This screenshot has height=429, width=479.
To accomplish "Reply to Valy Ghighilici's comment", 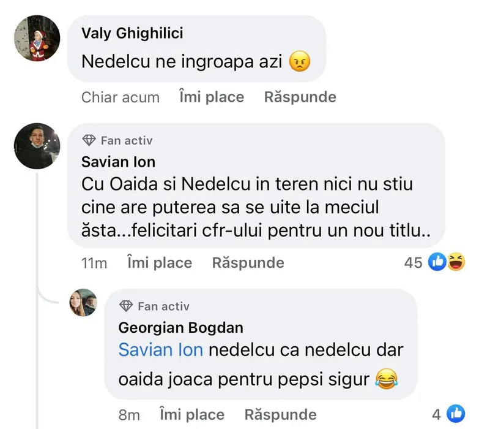I will pos(300,97).
